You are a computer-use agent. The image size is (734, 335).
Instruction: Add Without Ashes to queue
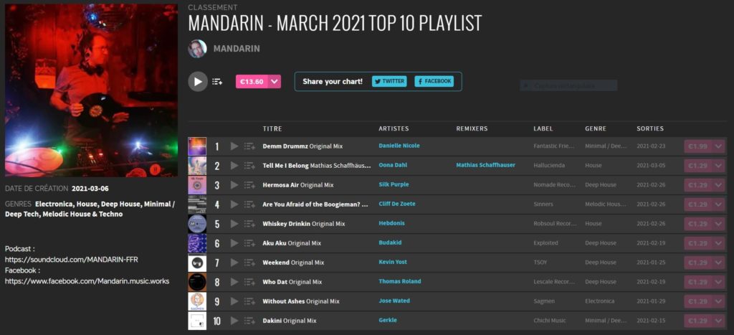249,301
